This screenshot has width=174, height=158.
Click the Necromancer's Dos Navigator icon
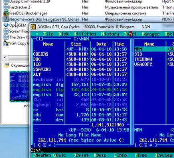pos(6,19)
